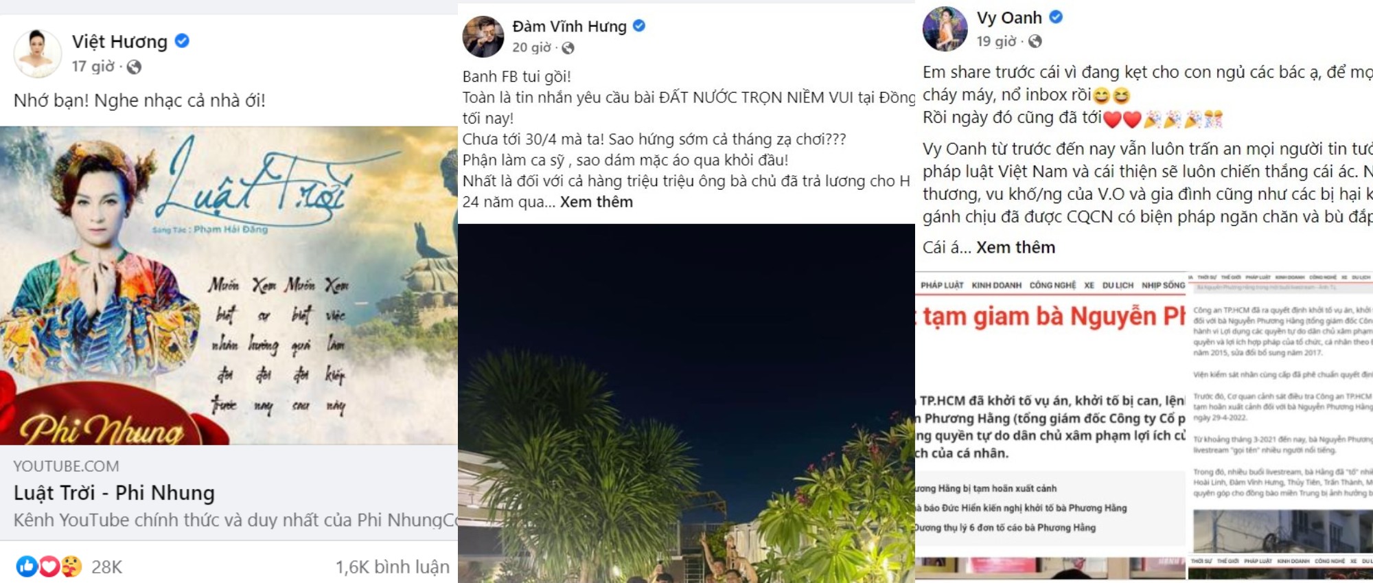Expand Đàm Vĩnh Hưng's post with Xem thêm
The width and height of the screenshot is (1373, 583).
596,202
